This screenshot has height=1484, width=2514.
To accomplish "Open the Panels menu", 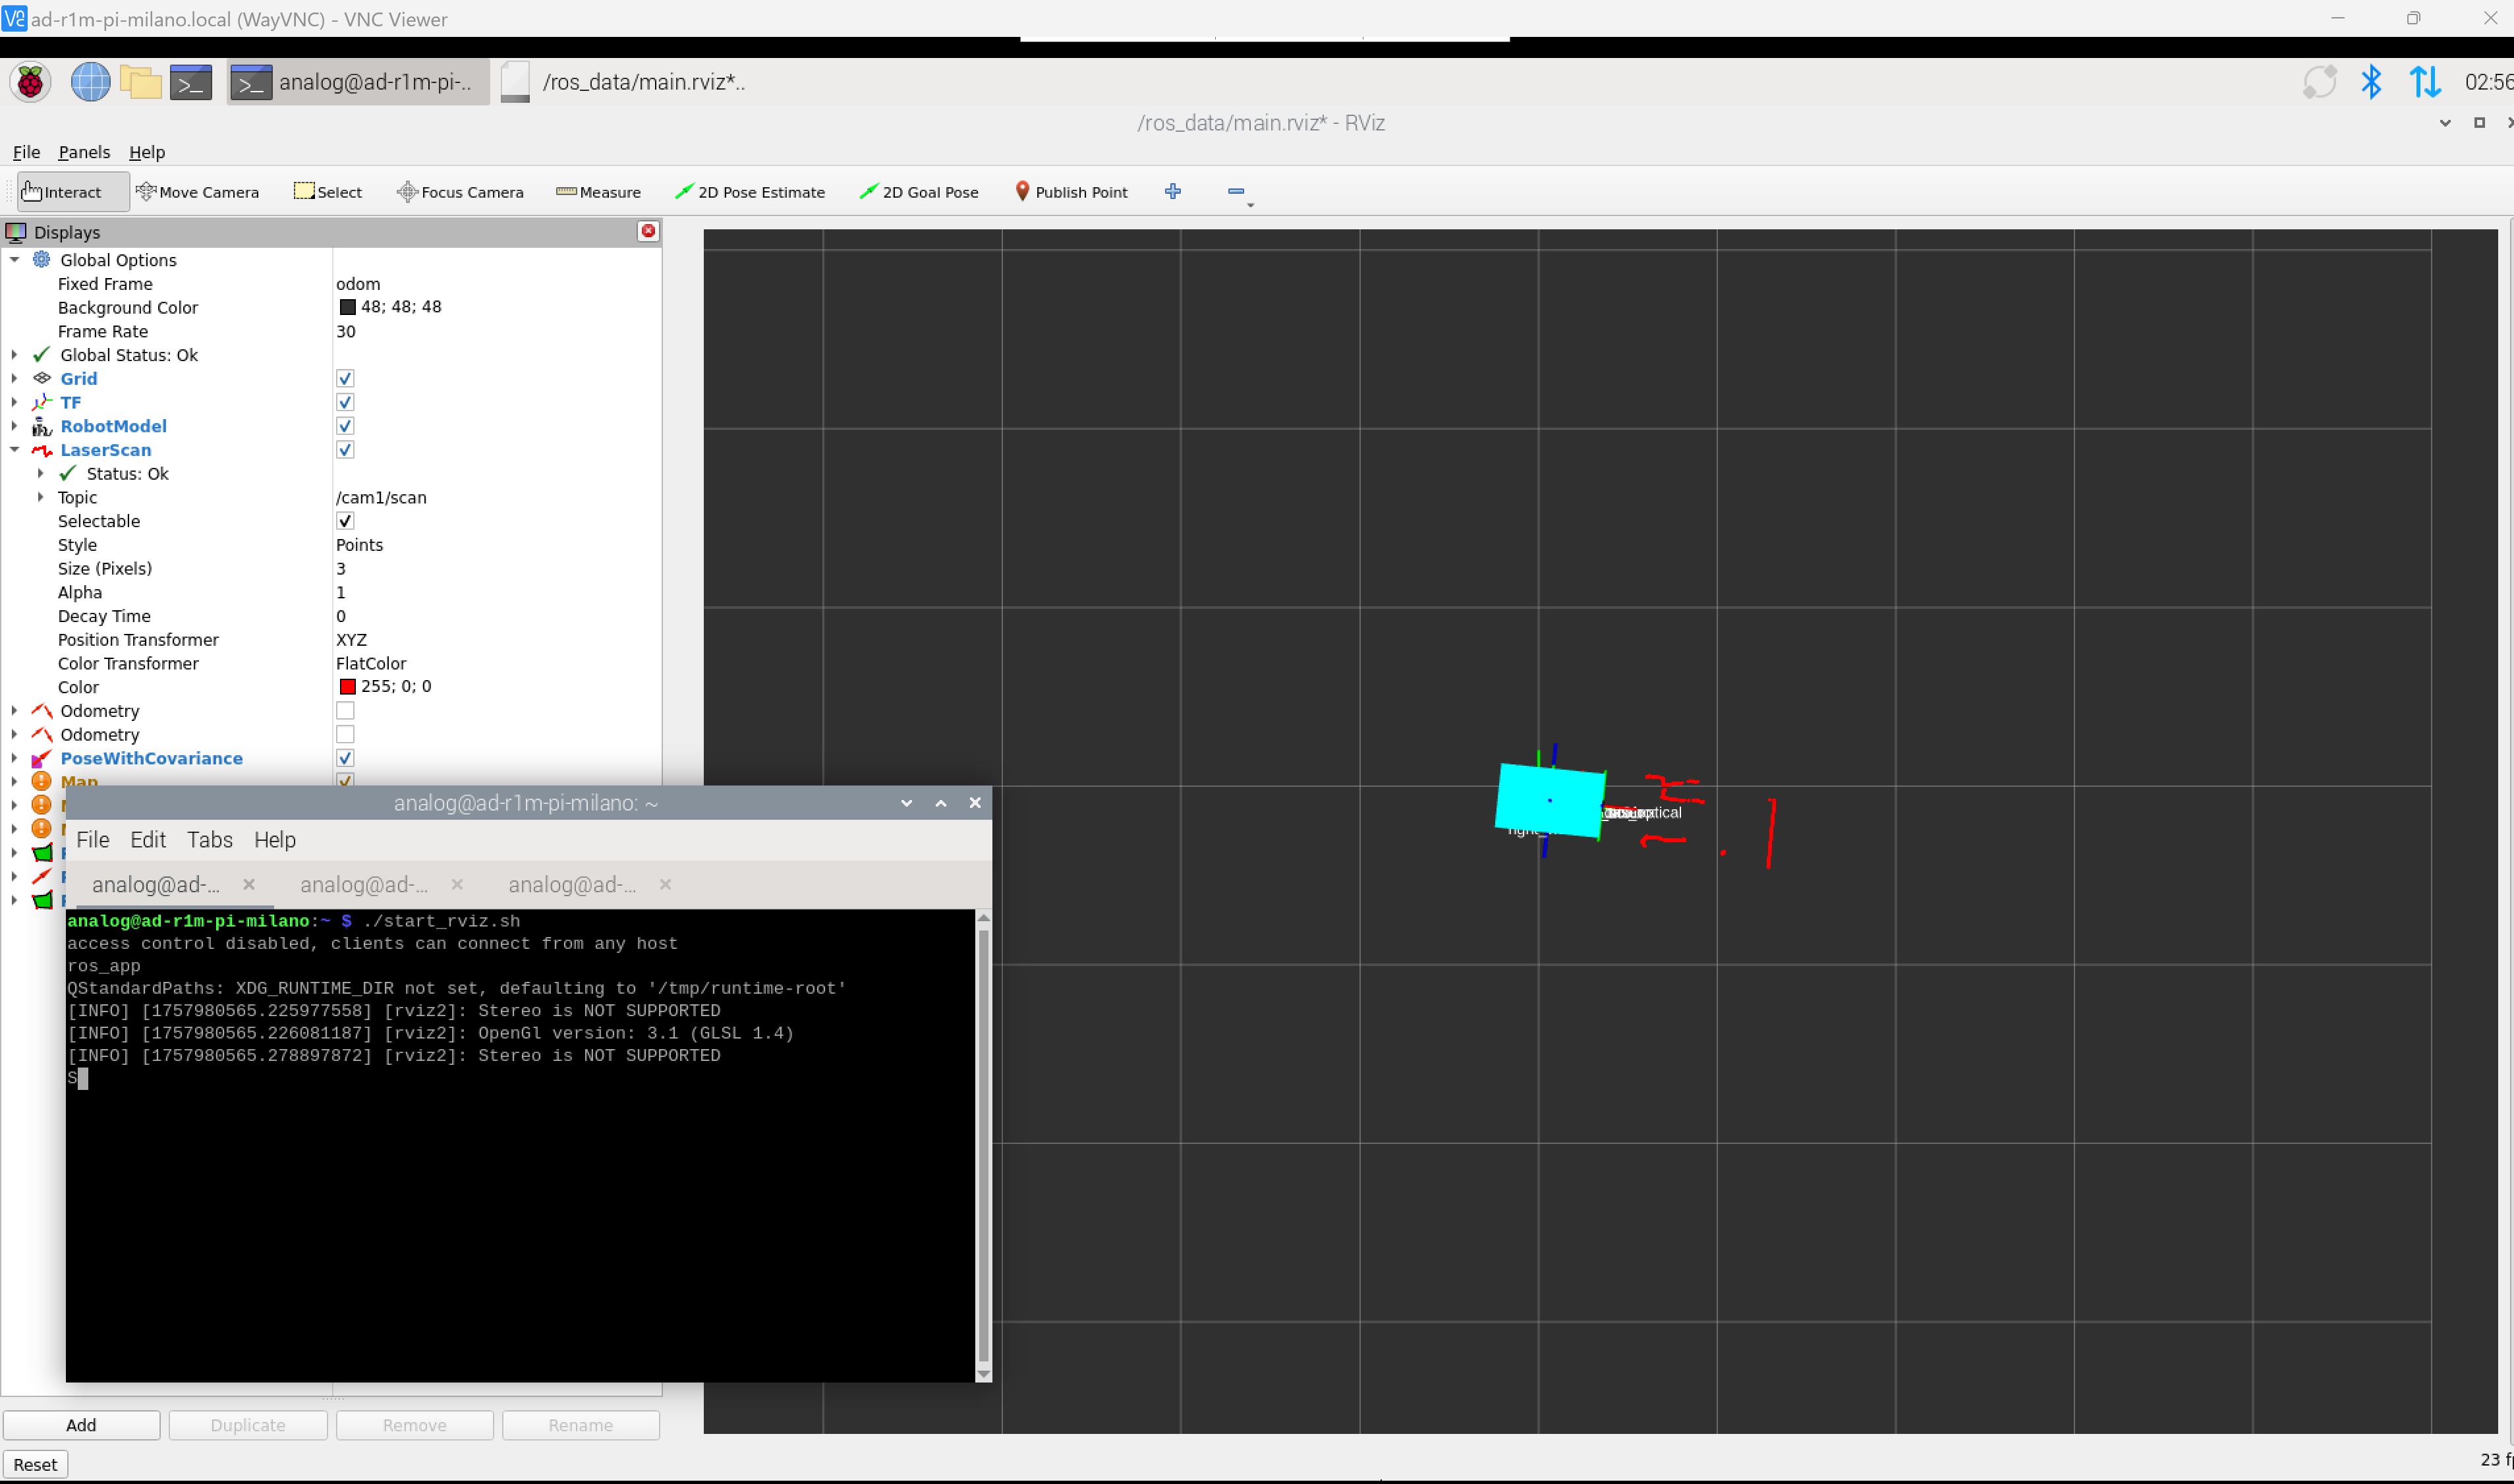I will click(84, 152).
